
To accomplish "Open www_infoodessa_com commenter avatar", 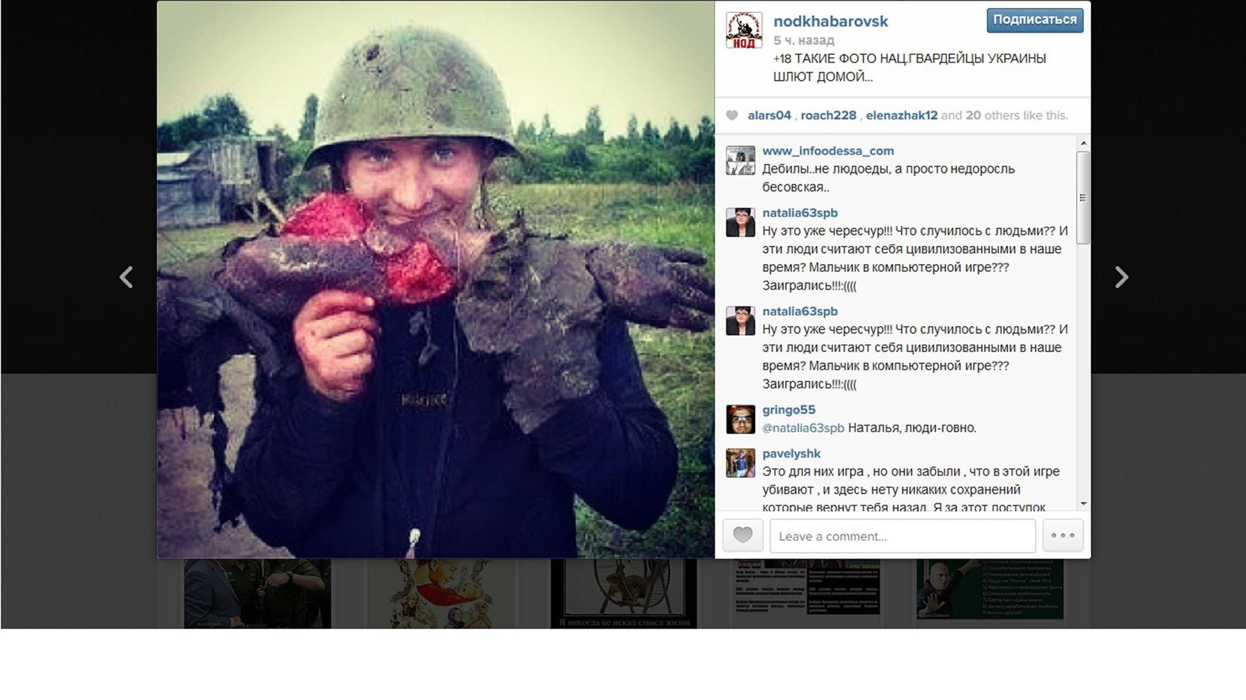I will click(x=740, y=160).
